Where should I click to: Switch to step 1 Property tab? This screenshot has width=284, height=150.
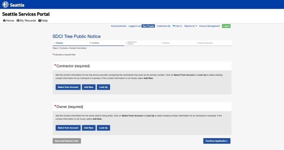59,43
